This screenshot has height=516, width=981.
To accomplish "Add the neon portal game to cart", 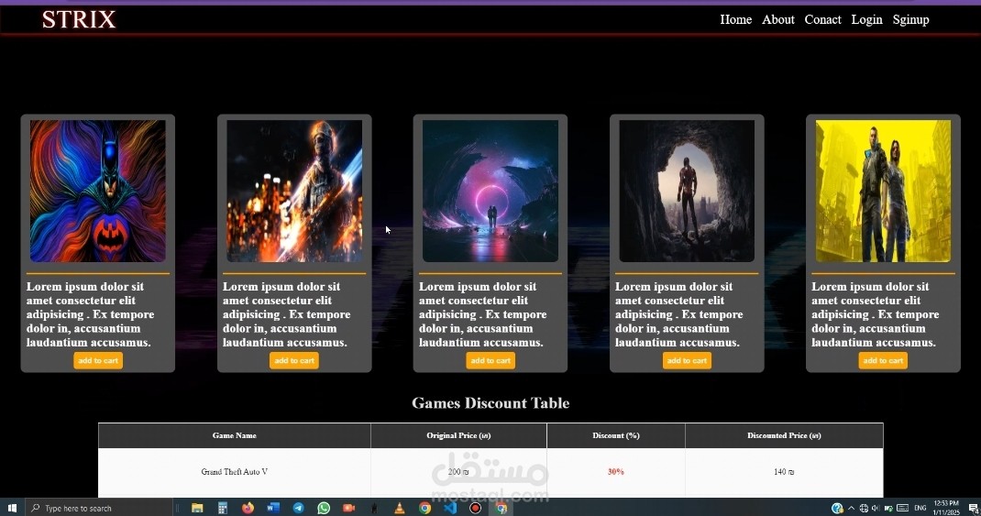I will tap(490, 360).
